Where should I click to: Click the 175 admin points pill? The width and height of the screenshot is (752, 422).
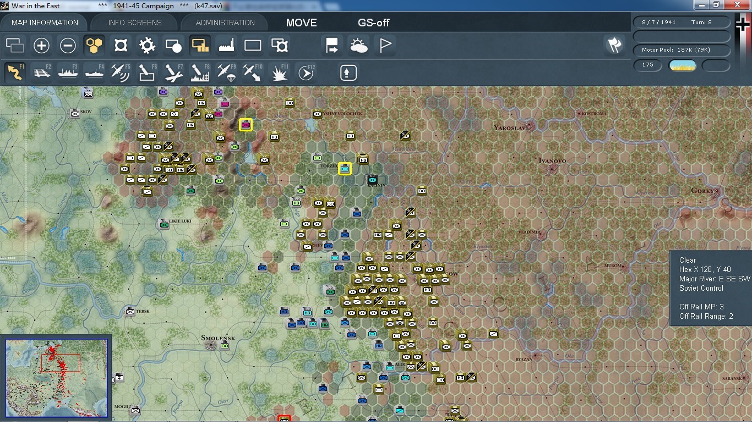[648, 65]
